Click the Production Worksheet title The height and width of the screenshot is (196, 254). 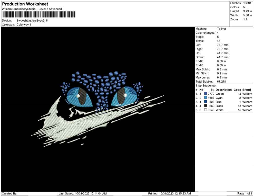25,4
